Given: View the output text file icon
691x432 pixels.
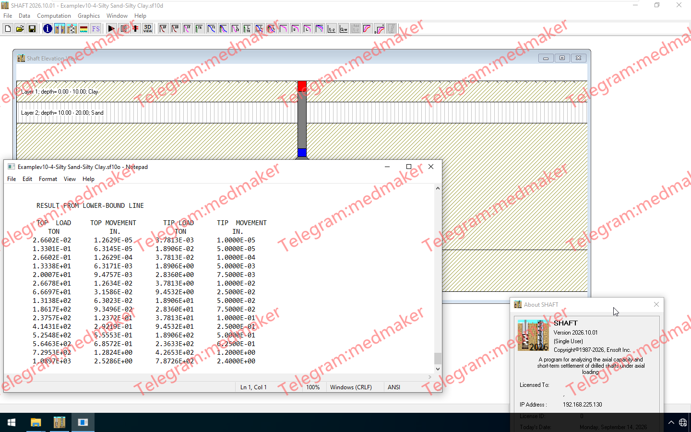Looking at the screenshot, I should 123,29.
